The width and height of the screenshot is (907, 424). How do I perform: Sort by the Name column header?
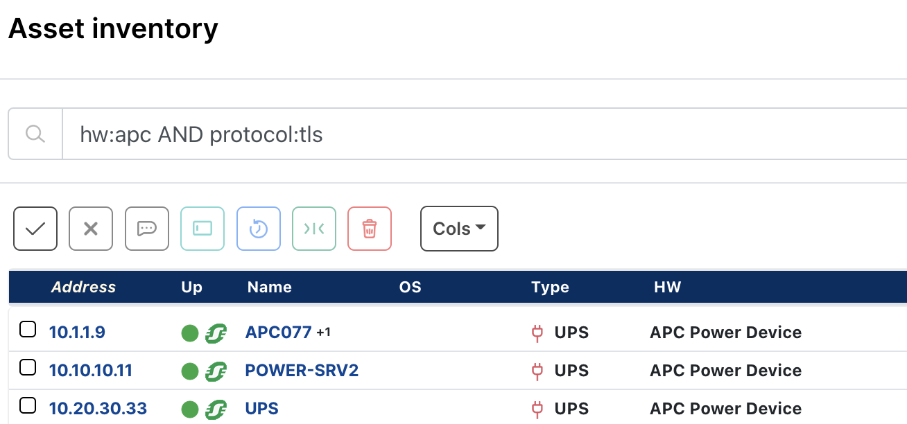(269, 287)
